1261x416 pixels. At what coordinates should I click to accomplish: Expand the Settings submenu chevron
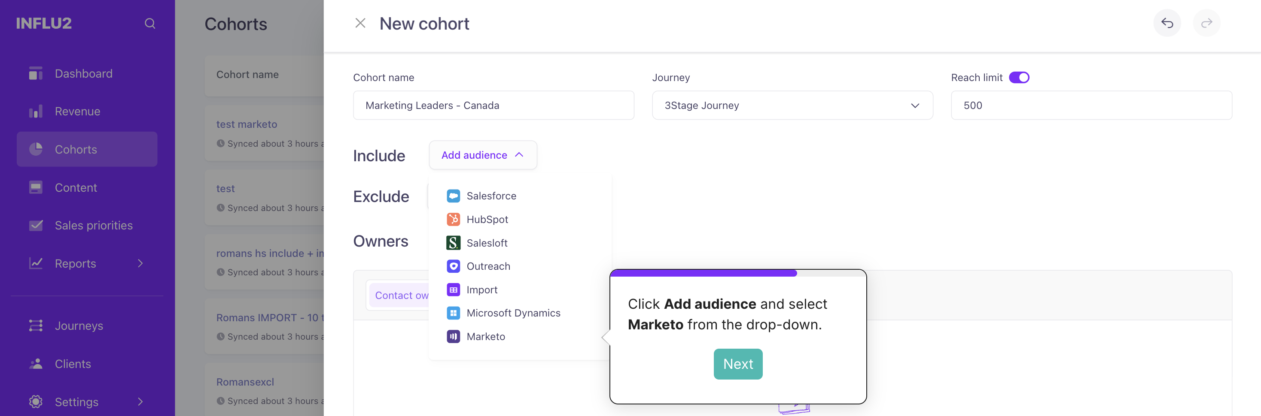[140, 402]
